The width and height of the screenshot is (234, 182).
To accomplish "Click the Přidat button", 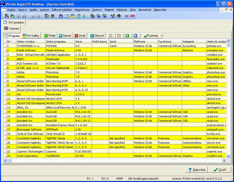I will coord(50,36).
